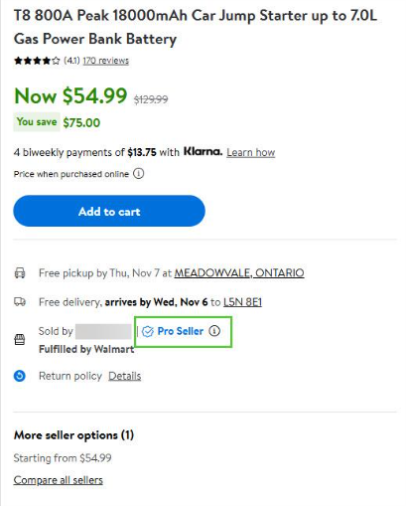406x506 pixels.
Task: Click the Pro Seller verified badge icon
Action: coord(148,331)
